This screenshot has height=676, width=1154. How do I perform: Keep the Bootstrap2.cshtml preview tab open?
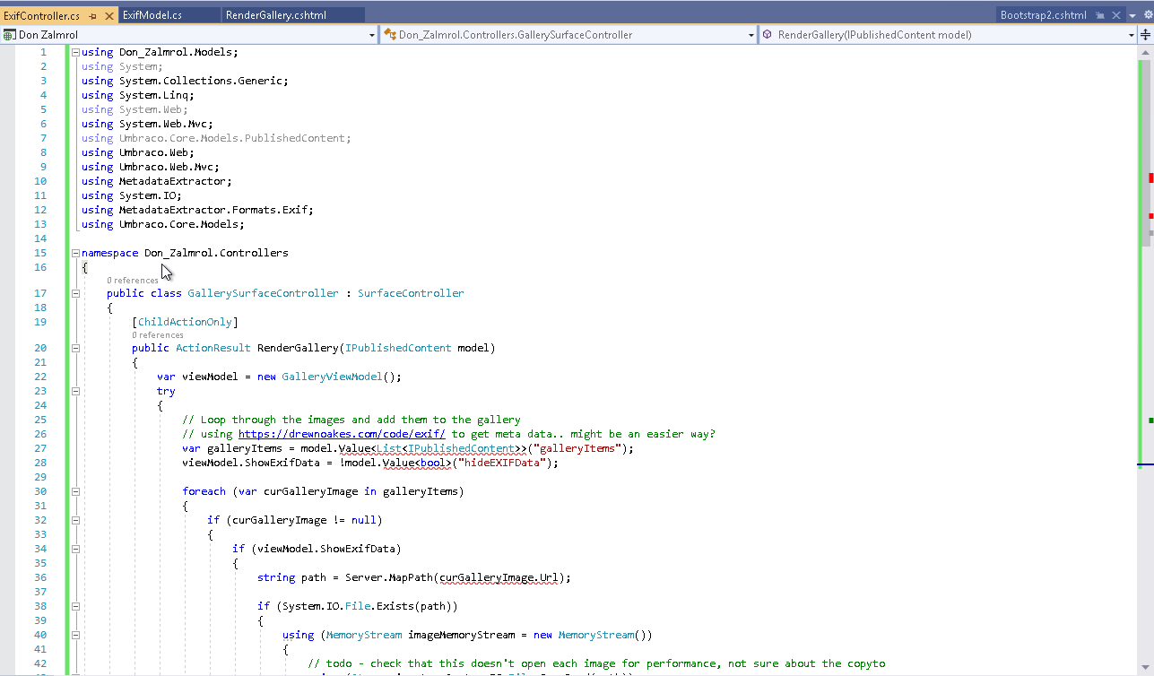[x=1100, y=15]
